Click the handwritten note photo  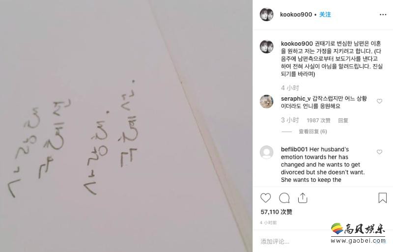126,126
